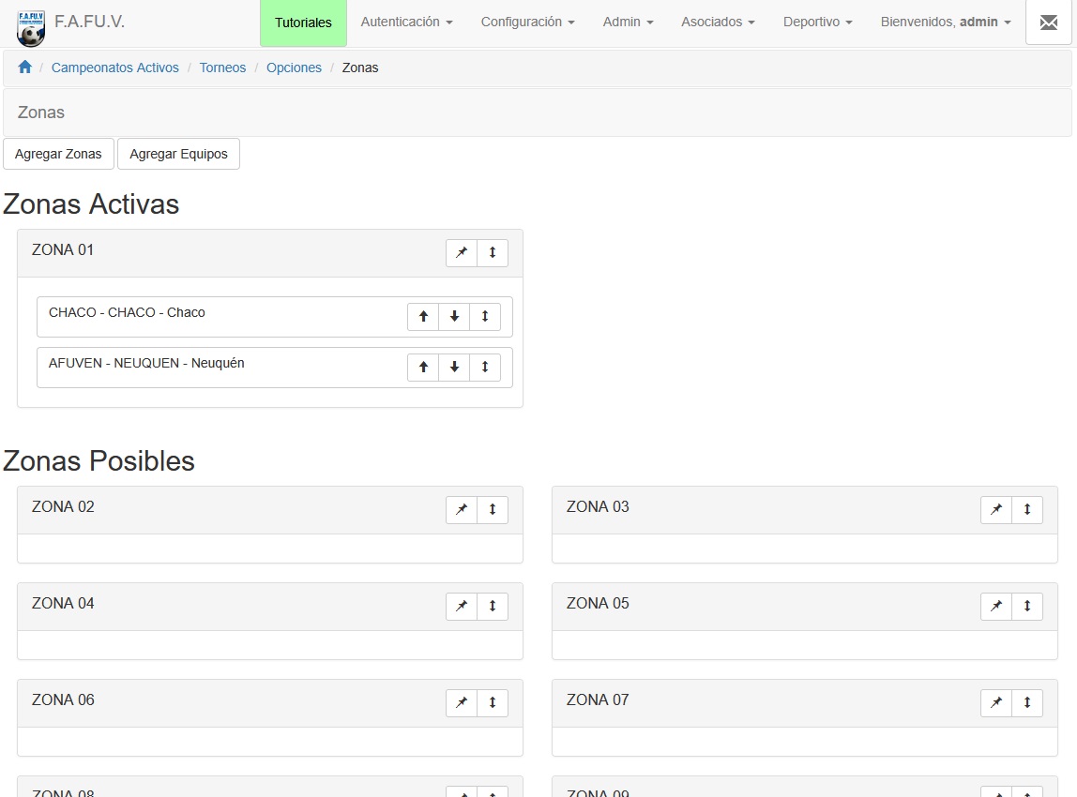Navigate to Torneos via the breadcrumb link
Screen dimensions: 1077x797
(222, 67)
